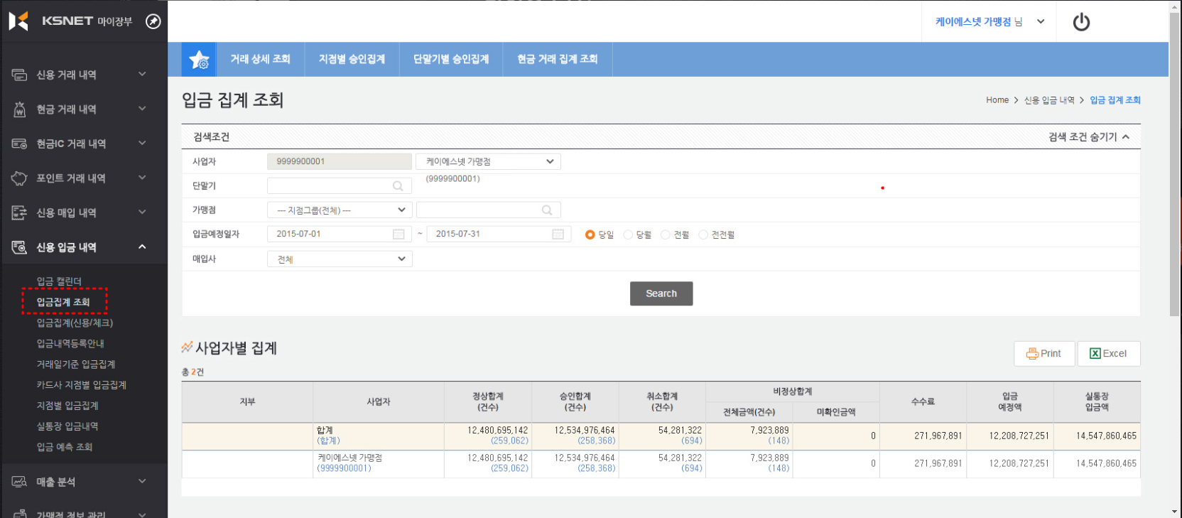Open the start date calendar picker icon

click(x=398, y=234)
